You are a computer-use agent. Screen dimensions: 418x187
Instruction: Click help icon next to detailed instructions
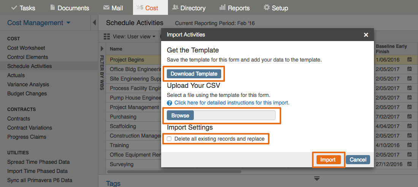pyautogui.click(x=169, y=103)
